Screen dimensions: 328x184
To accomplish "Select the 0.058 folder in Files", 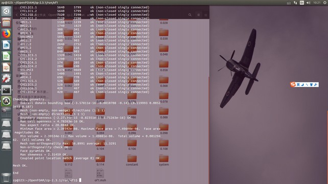I will click(x=164, y=66).
